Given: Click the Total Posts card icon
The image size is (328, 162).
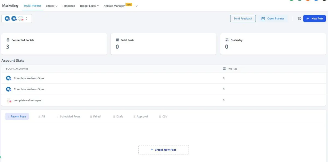Looking at the screenshot, I should [x=118, y=40].
